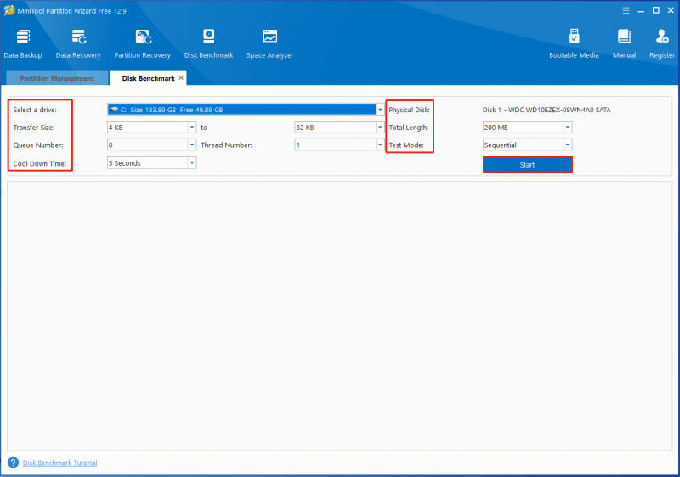Screen dimensions: 680x477
Task: Expand the Thread Number dropdown
Action: [x=380, y=145]
